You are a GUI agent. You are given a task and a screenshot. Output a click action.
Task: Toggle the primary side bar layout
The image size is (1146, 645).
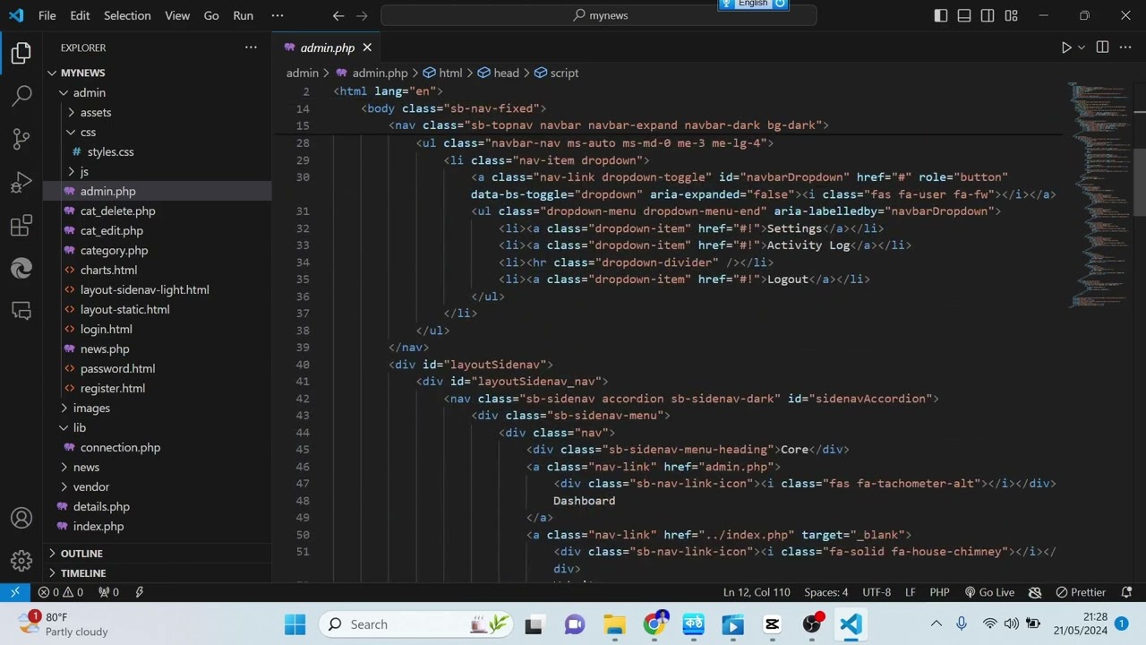click(941, 15)
